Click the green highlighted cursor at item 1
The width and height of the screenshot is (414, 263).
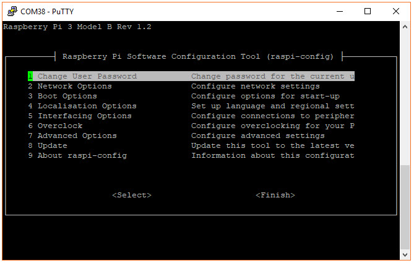point(30,76)
